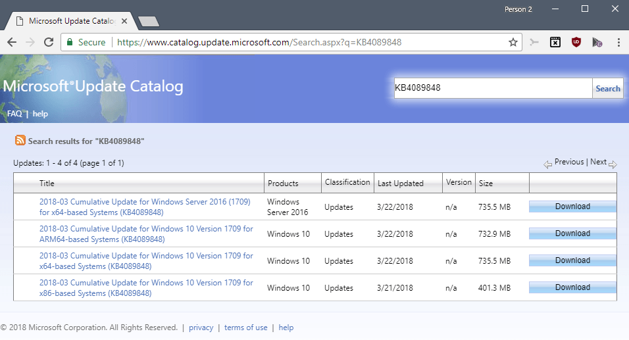
Task: Open the uBlock Origin extension icon
Action: (576, 41)
